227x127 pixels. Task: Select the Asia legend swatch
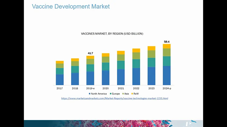pos(123,94)
